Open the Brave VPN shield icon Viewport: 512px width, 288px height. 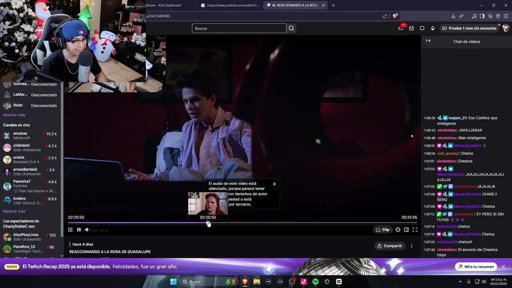[498, 16]
